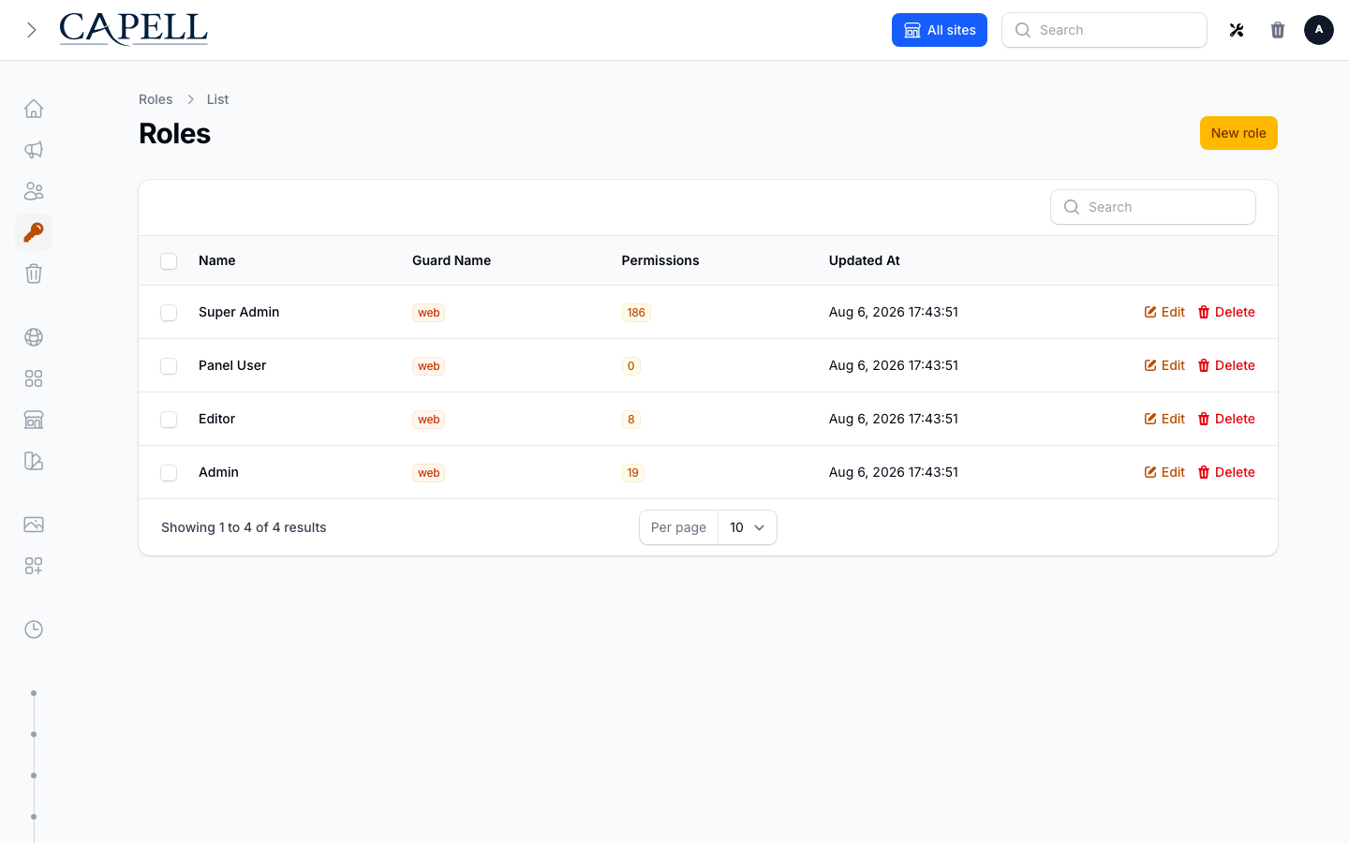
Task: Check the Panel User row checkbox
Action: point(169,366)
